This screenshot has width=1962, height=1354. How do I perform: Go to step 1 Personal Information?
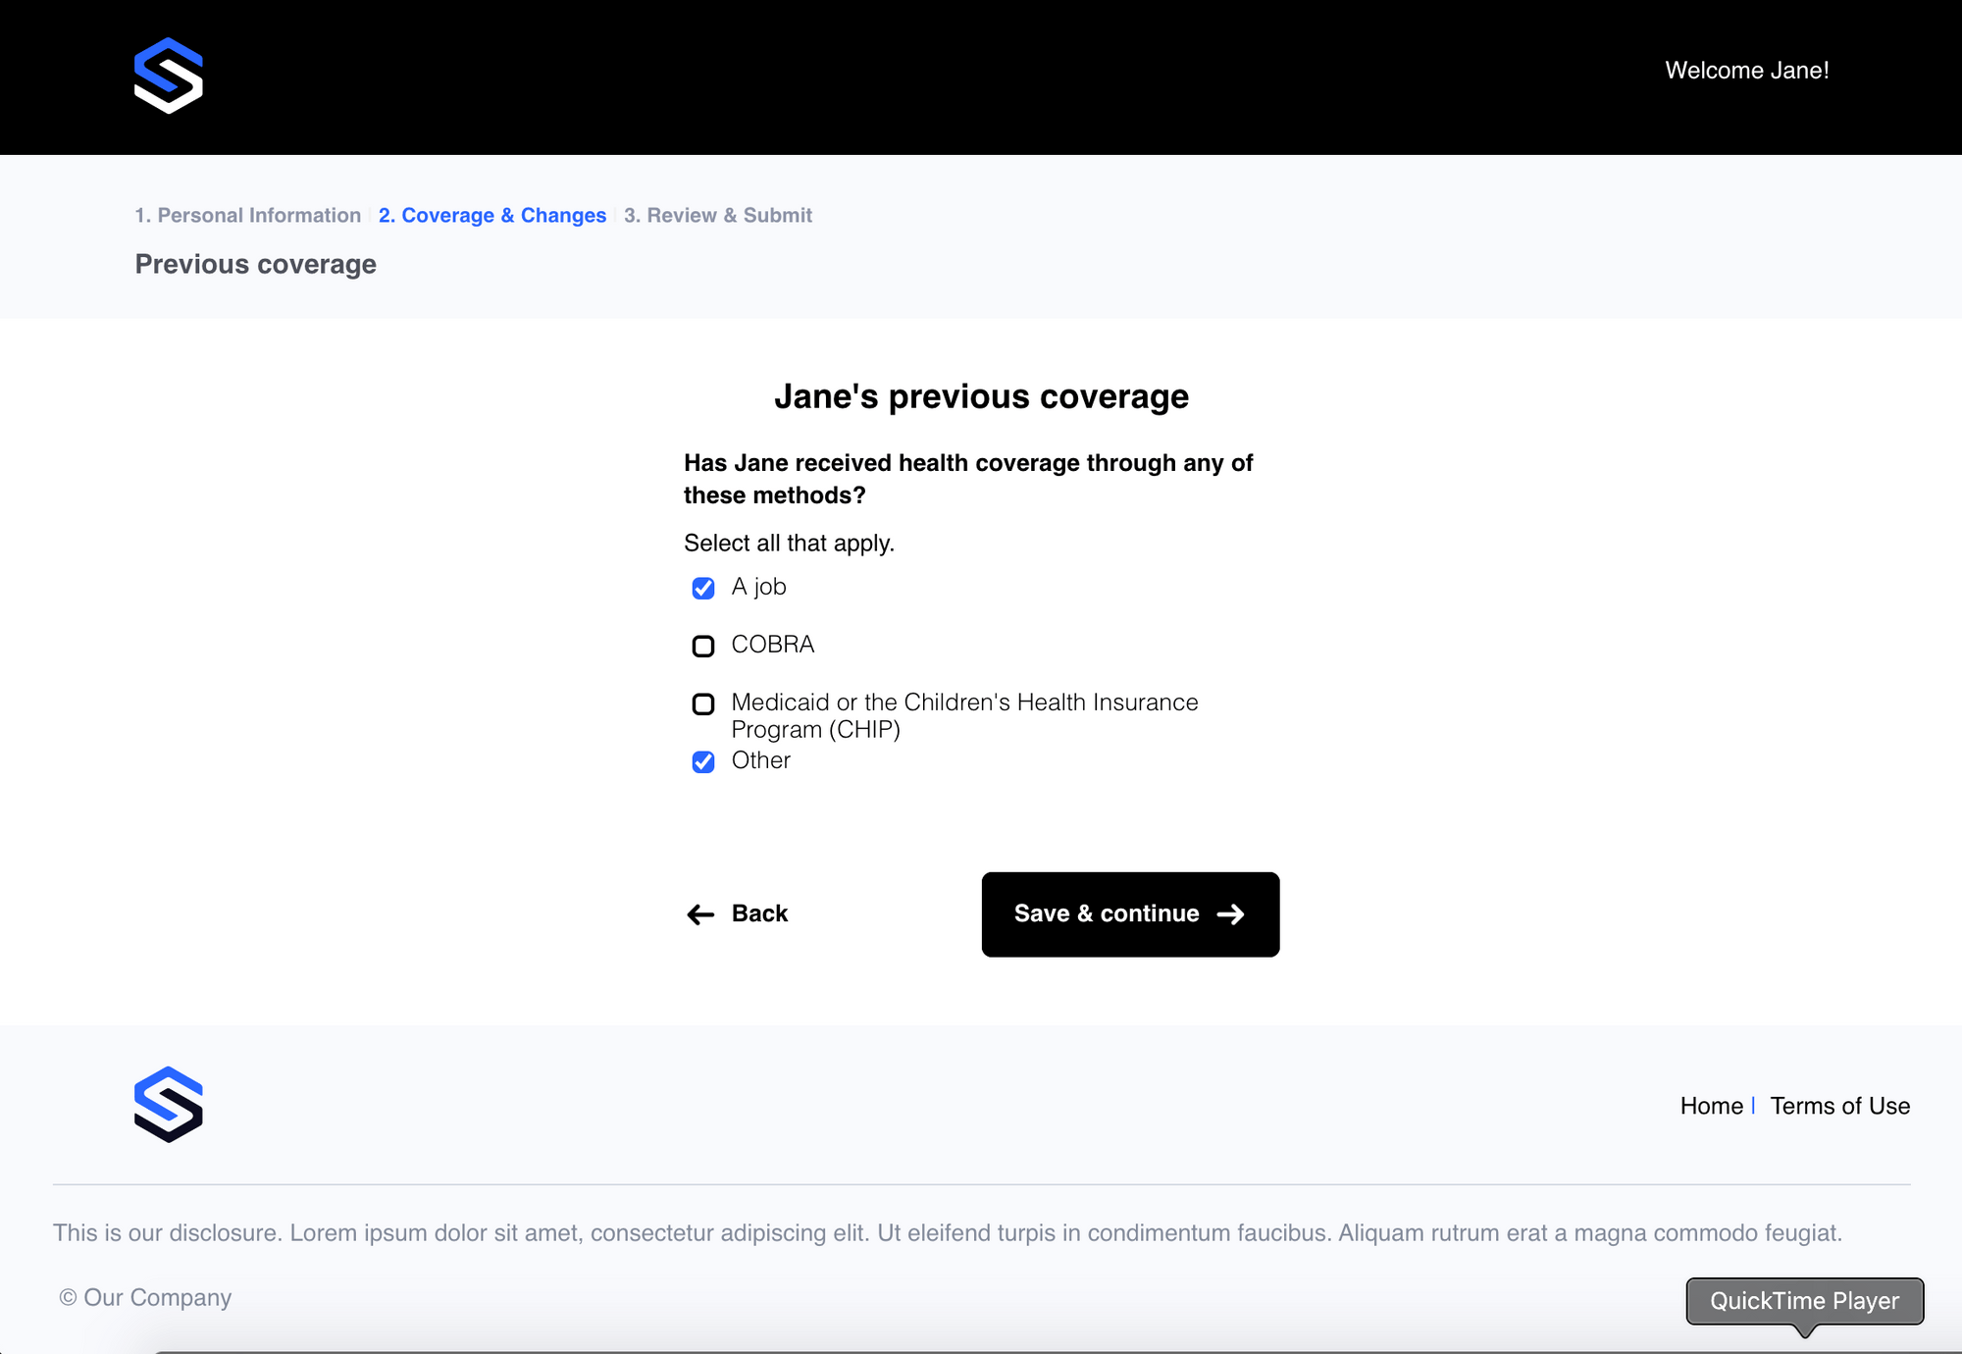[247, 215]
